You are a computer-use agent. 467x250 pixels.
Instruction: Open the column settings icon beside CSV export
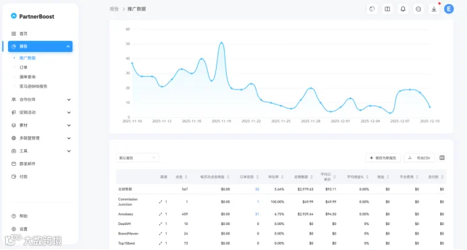[x=442, y=158]
